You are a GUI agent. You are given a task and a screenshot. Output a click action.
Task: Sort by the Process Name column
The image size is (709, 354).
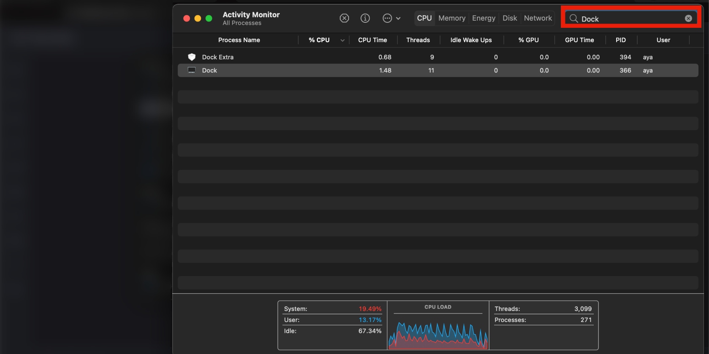click(x=239, y=40)
